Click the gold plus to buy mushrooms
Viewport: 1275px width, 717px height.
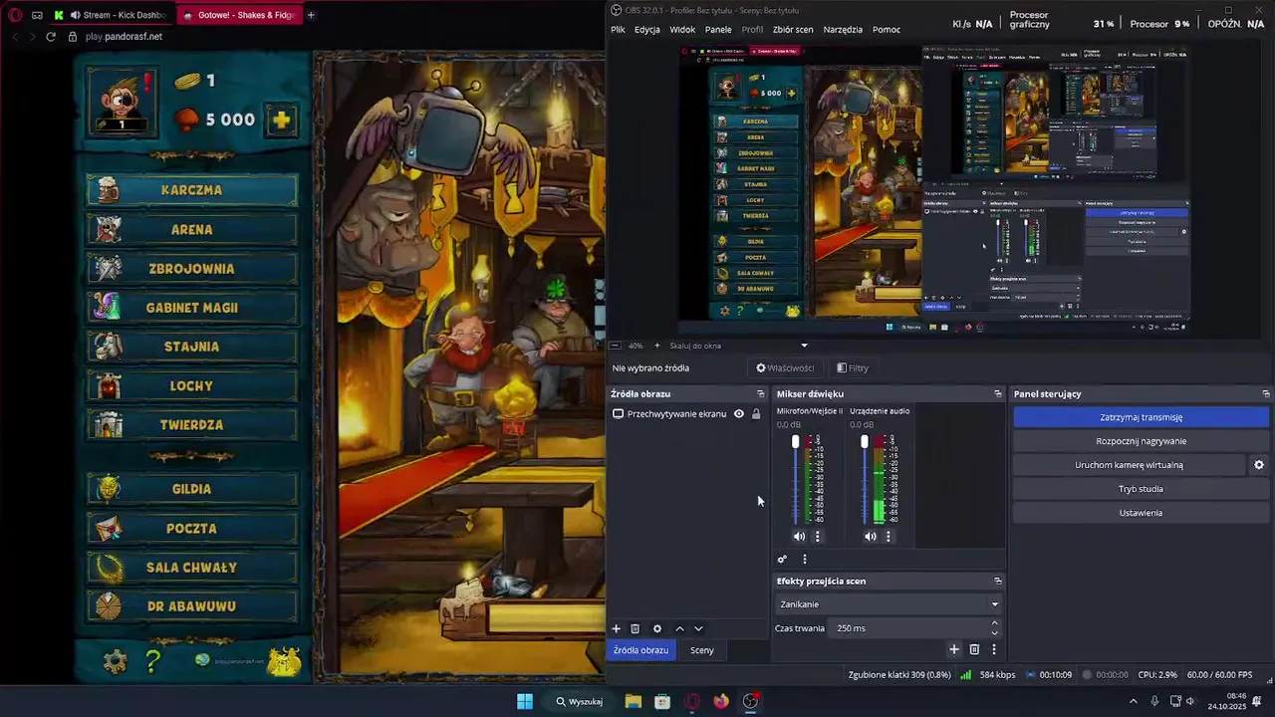click(282, 119)
